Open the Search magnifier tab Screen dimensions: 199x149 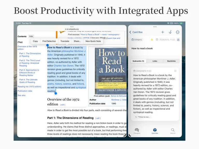(173, 131)
